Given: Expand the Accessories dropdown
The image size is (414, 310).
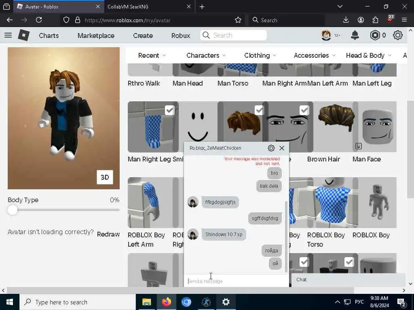Looking at the screenshot, I should coord(315,55).
